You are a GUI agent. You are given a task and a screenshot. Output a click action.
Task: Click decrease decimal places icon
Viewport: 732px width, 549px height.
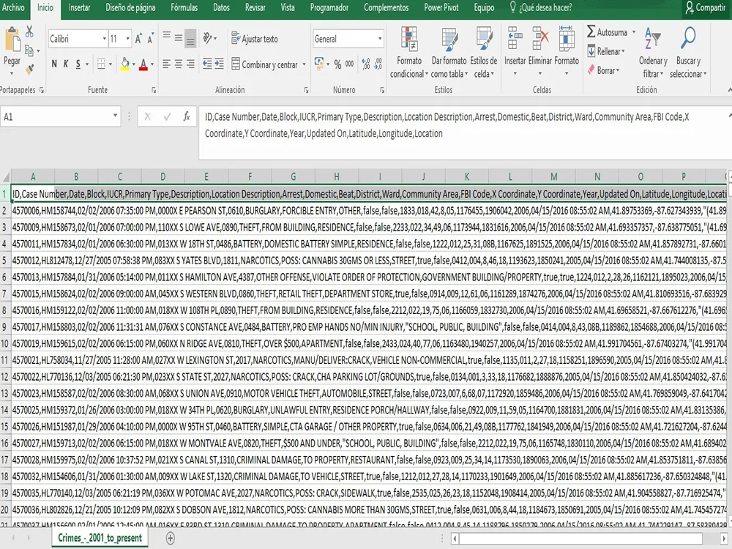[378, 64]
